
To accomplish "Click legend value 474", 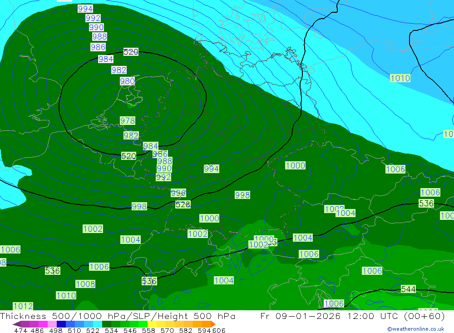I will point(20,331).
